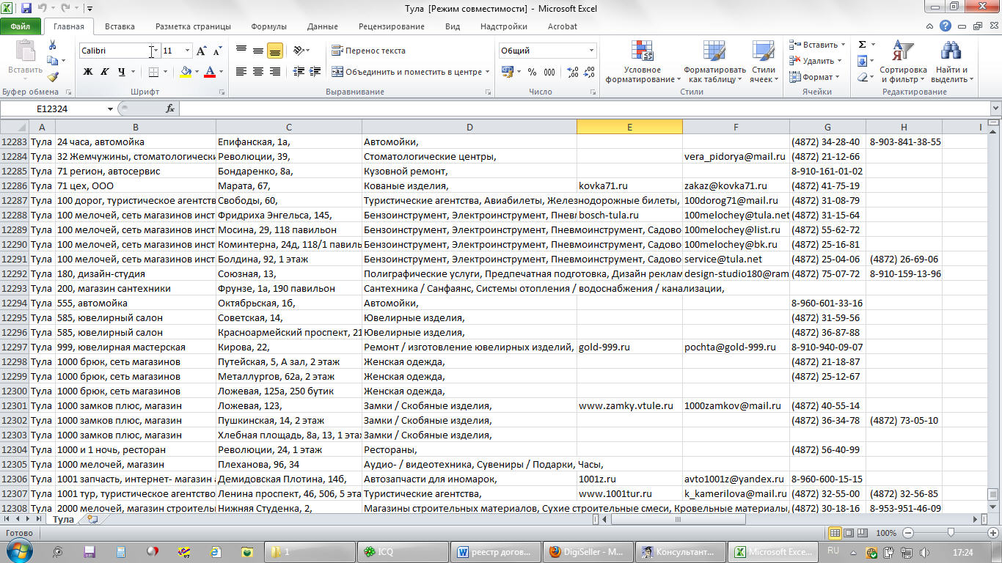Expand the Format (Формат) cells dropdown
This screenshot has width=1002, height=563.
pyautogui.click(x=838, y=77)
